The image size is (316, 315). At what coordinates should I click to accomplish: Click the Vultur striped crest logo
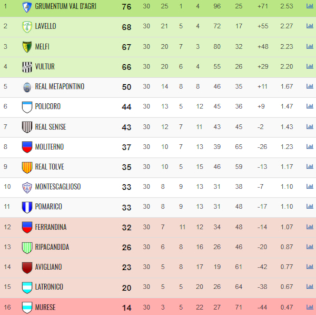pyautogui.click(x=27, y=67)
